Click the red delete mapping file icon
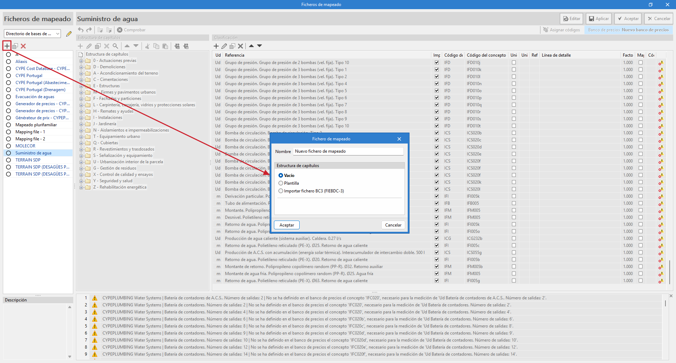The height and width of the screenshot is (363, 676). pyautogui.click(x=23, y=46)
